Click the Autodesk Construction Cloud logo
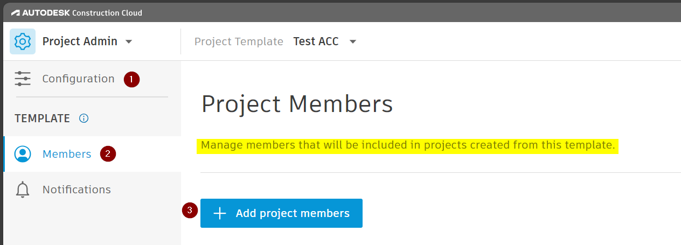 77,12
